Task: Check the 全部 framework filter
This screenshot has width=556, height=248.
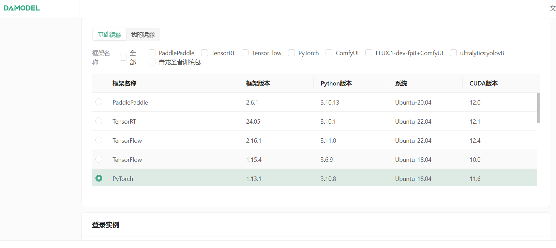Action: point(123,57)
